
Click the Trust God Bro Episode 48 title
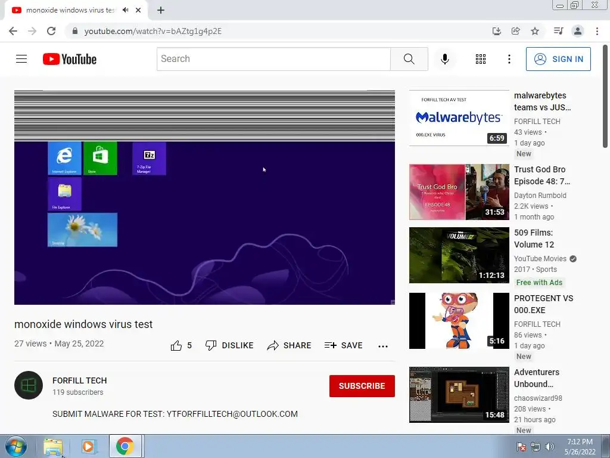pyautogui.click(x=542, y=175)
